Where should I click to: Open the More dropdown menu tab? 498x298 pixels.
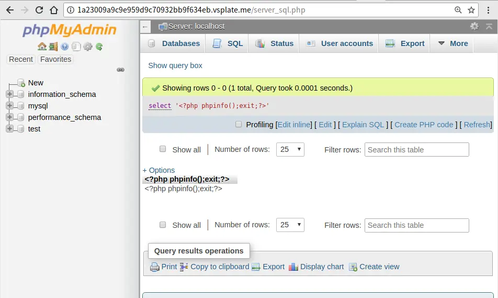coord(452,43)
